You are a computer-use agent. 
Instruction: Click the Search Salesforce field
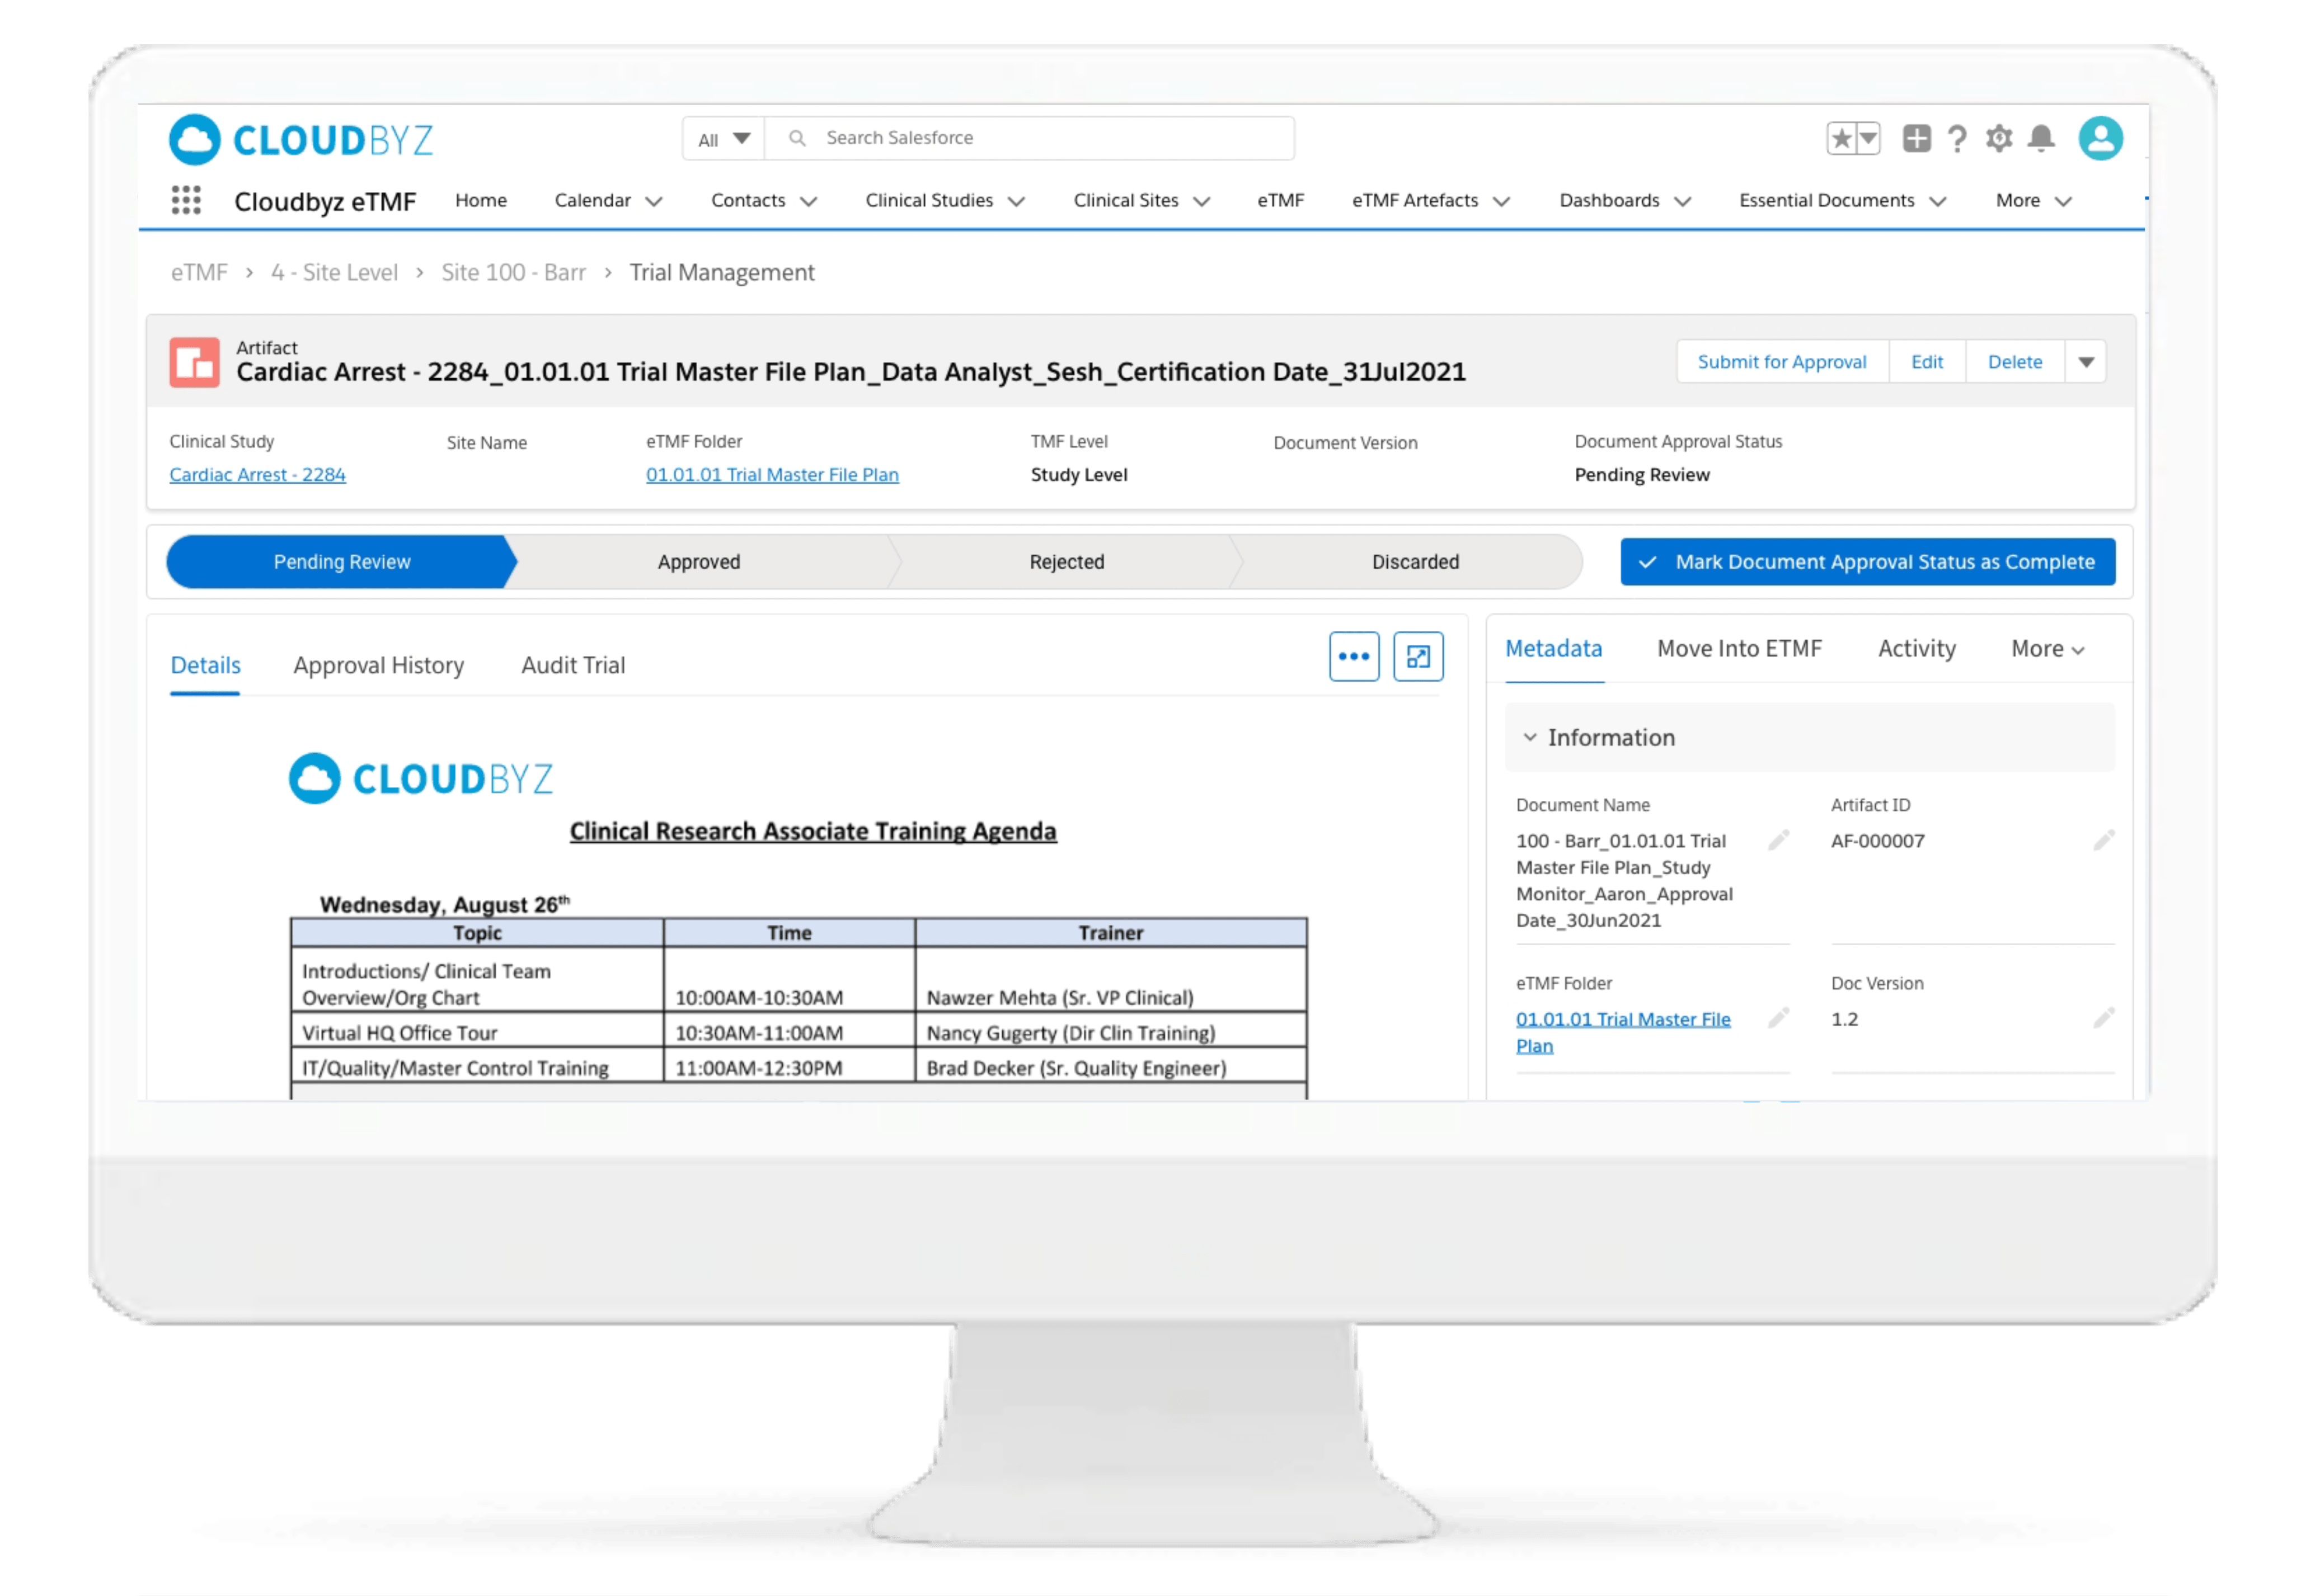pos(1040,138)
